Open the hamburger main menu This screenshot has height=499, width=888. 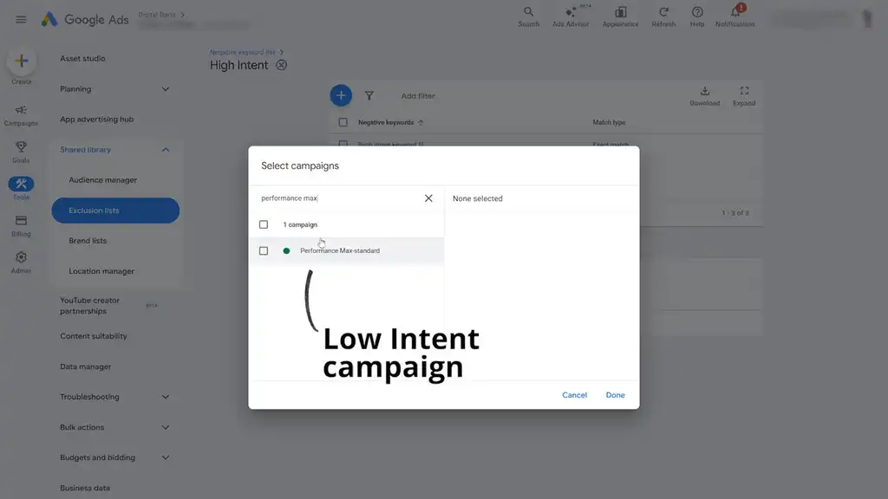coord(21,19)
